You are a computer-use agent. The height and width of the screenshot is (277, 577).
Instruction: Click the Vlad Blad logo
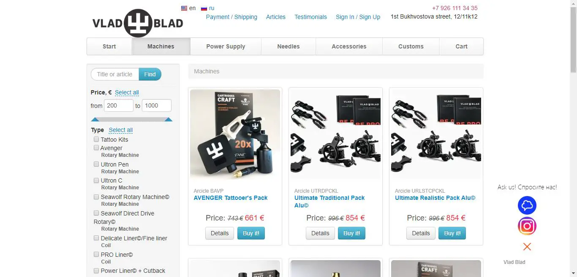(x=138, y=23)
